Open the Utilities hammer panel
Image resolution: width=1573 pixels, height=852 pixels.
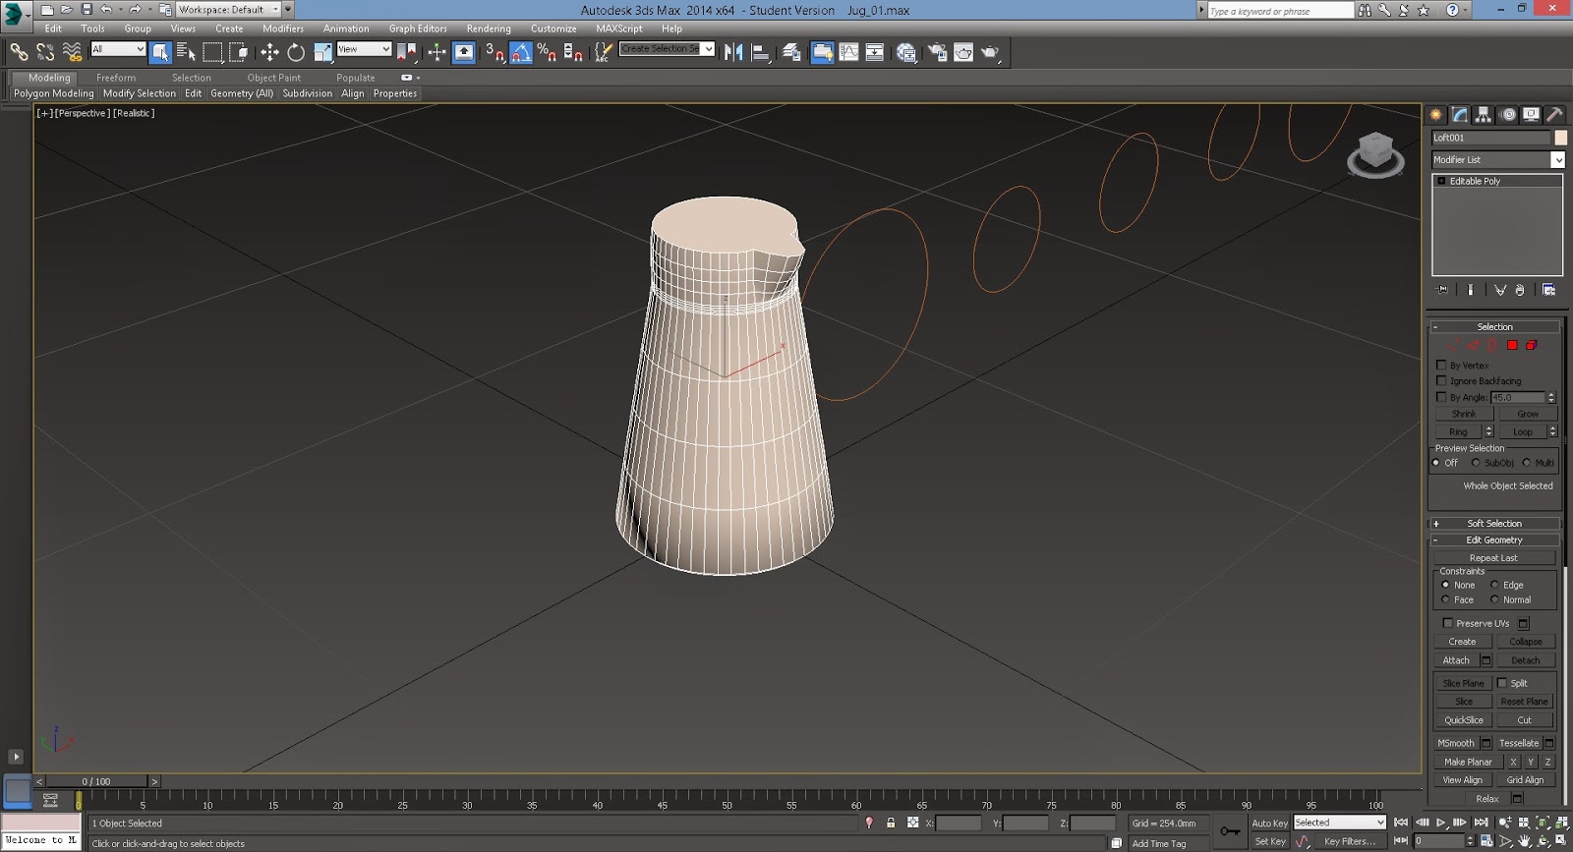[x=1554, y=115]
